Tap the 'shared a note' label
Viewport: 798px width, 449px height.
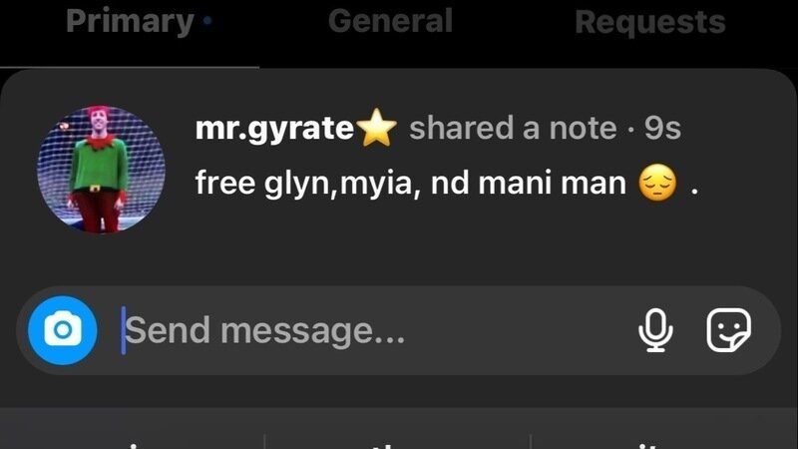point(513,128)
